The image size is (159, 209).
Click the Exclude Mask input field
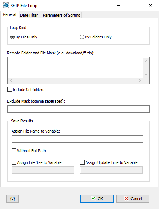tap(79, 109)
